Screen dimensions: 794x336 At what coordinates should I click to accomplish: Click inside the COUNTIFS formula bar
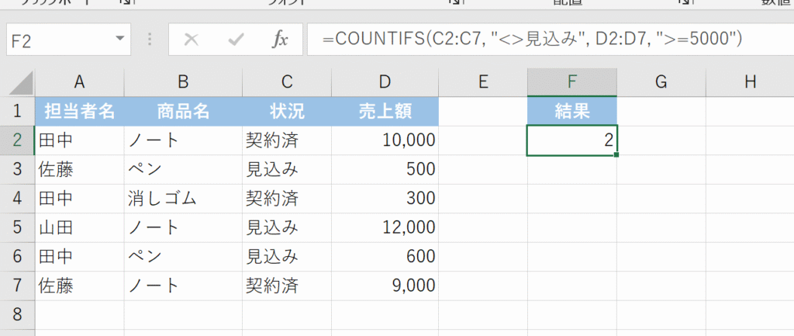tap(550, 39)
